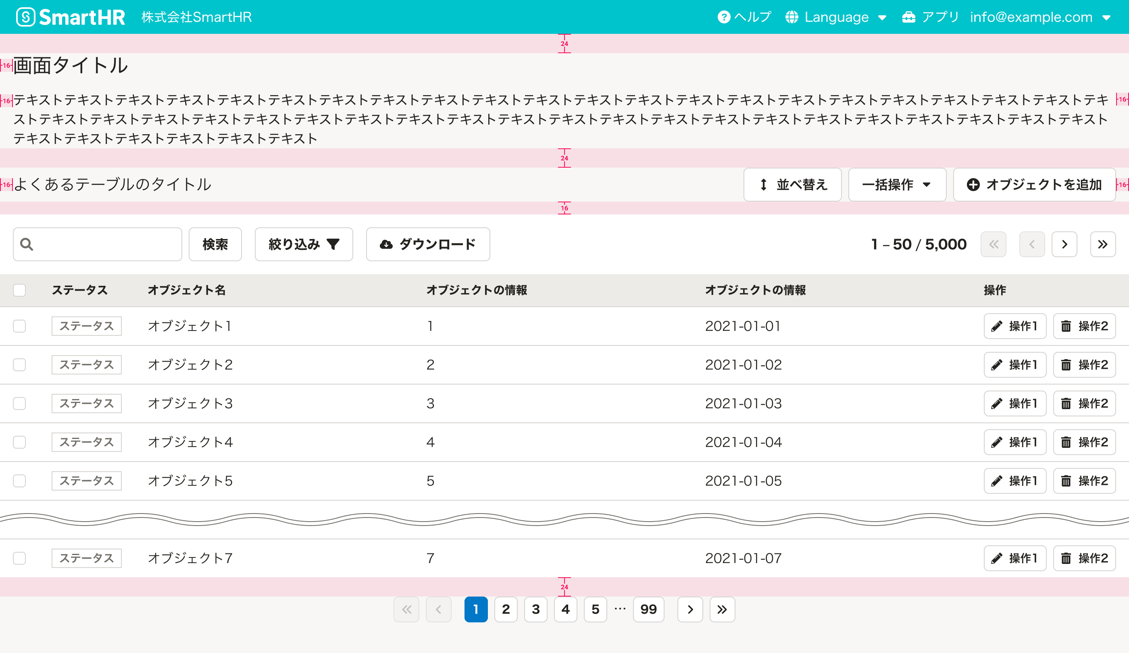The image size is (1129, 653).
Task: Click the 検索 search button
Action: 215,244
